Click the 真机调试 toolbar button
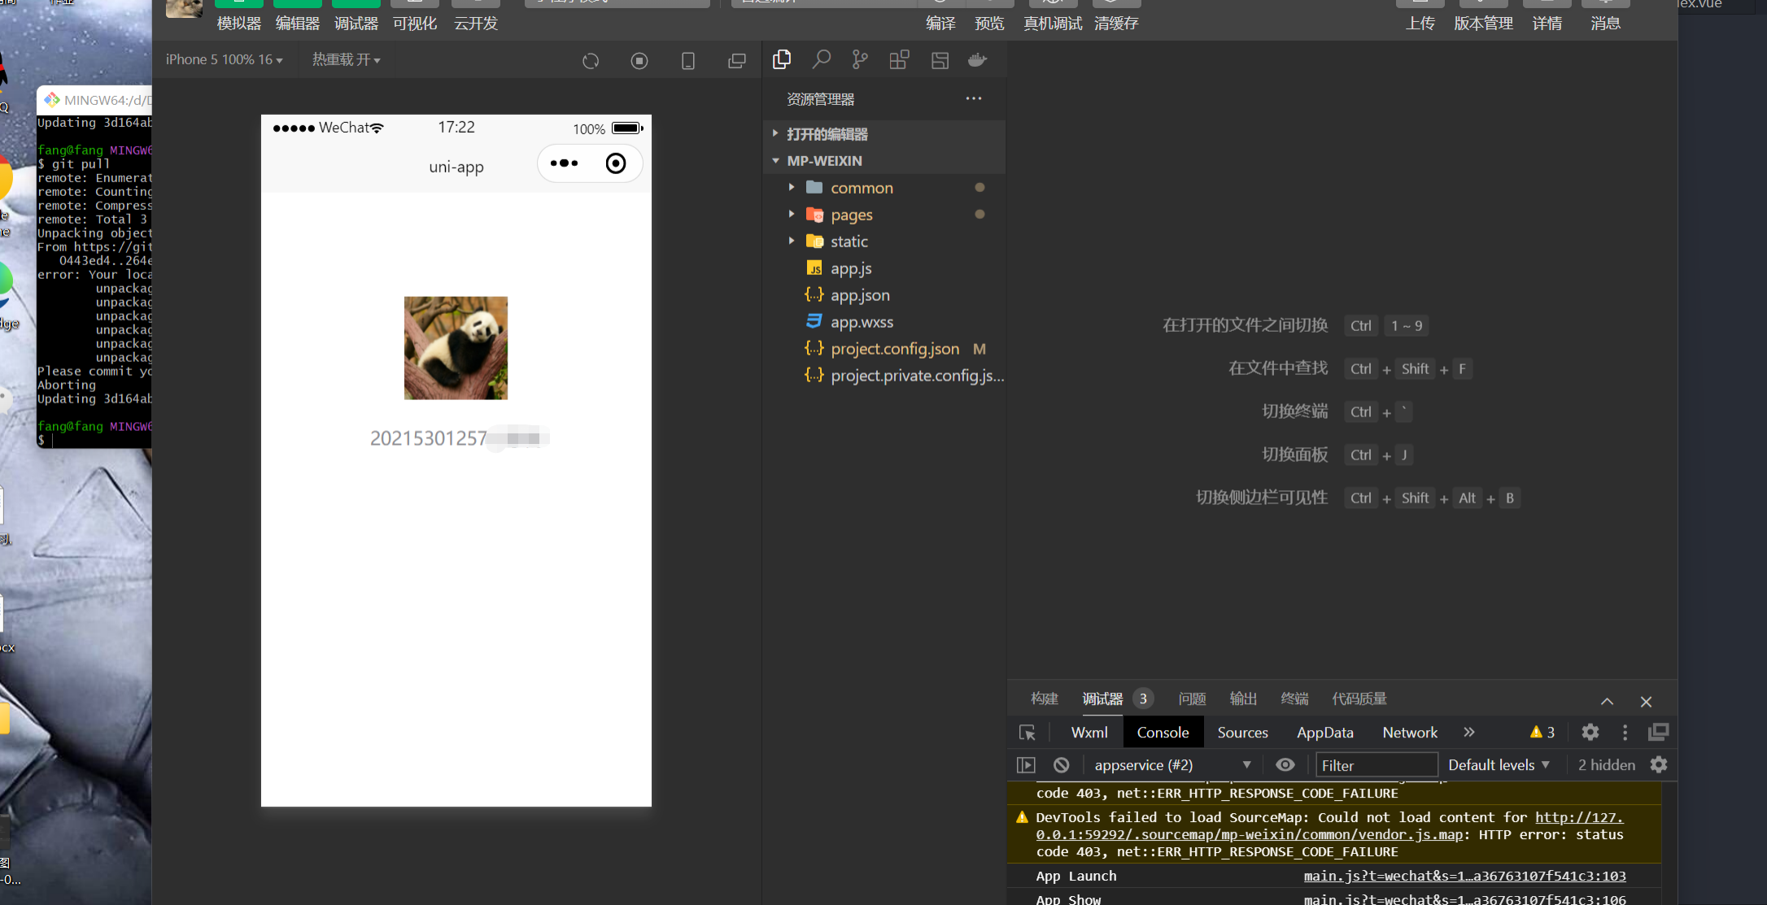 point(1053,23)
